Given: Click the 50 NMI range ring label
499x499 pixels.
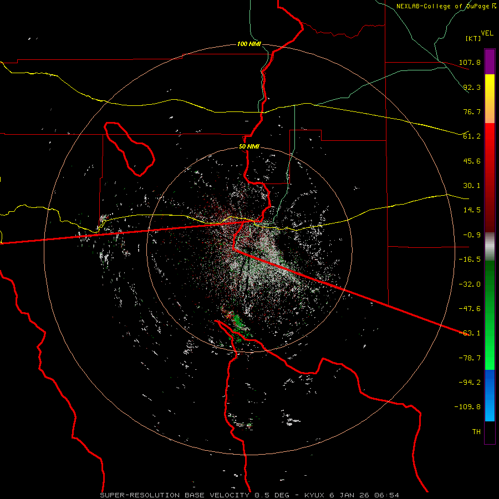Looking at the screenshot, I should (249, 147).
